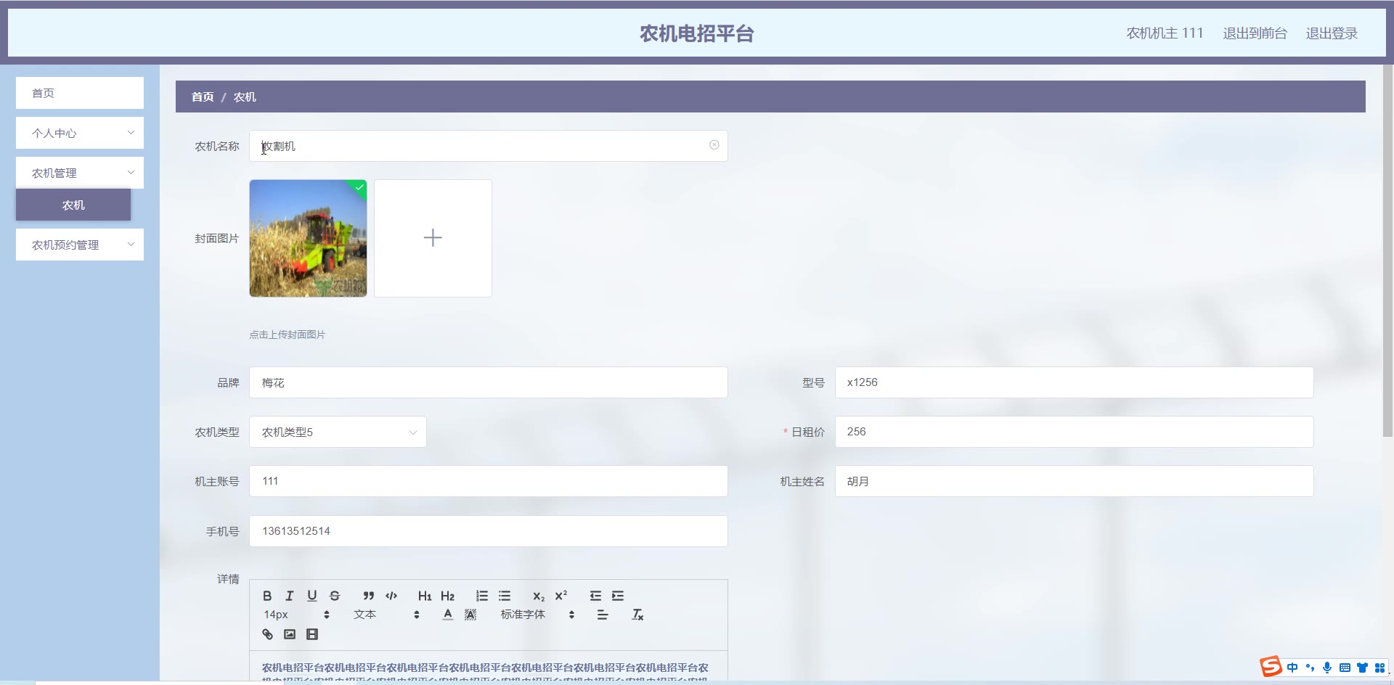Screen dimensions: 1394x685
Task: Open the text alignment options
Action: point(603,615)
